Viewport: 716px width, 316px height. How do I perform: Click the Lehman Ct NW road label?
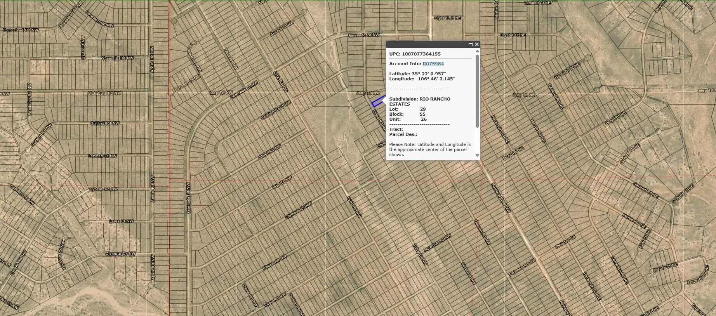click(102, 156)
